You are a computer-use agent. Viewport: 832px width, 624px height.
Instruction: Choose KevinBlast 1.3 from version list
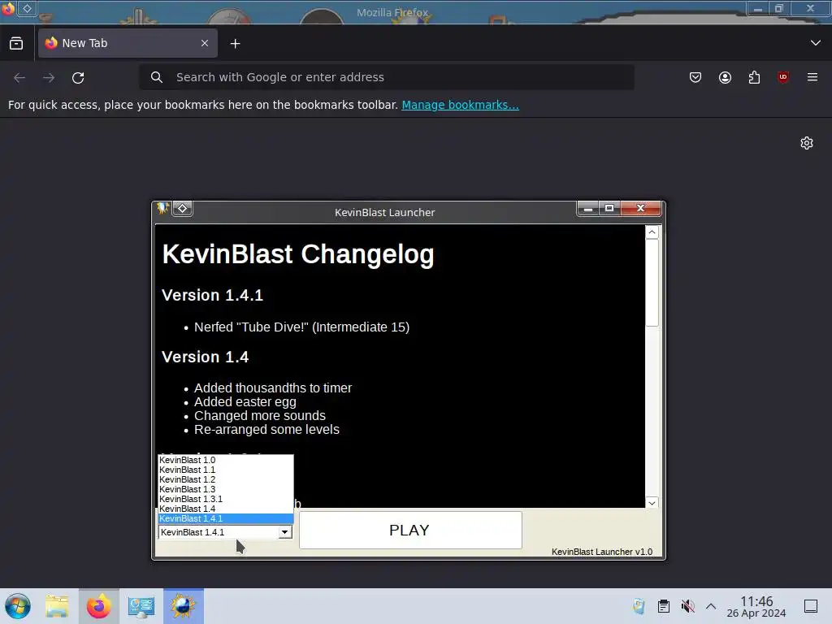pos(226,489)
